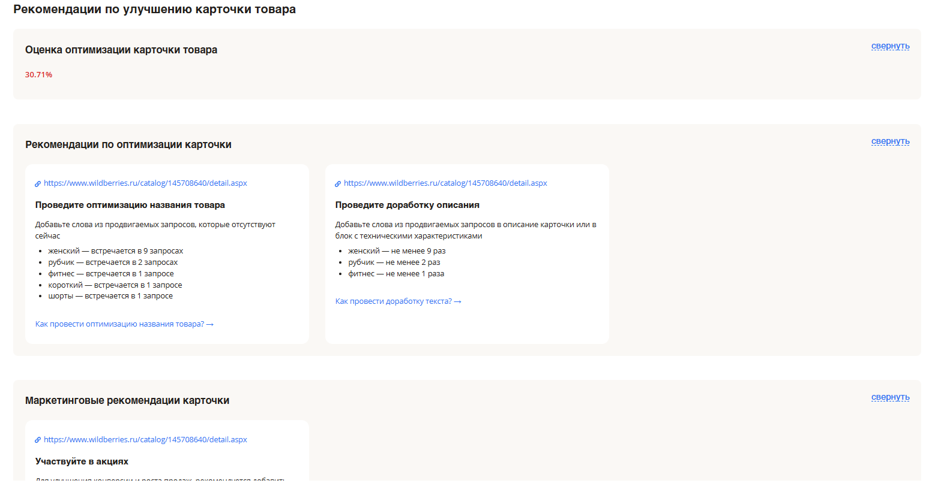
Task: Click 'фитнес — не менее 1 раза' item
Action: [396, 274]
